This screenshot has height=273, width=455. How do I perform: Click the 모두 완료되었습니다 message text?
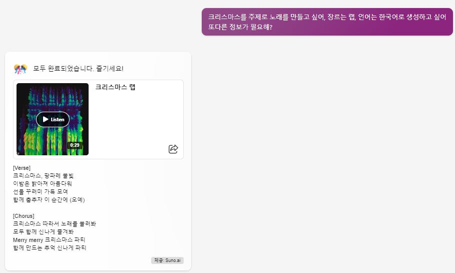[78, 69]
